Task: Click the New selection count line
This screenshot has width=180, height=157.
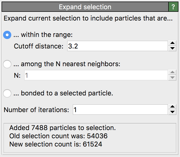Action: click(56, 144)
